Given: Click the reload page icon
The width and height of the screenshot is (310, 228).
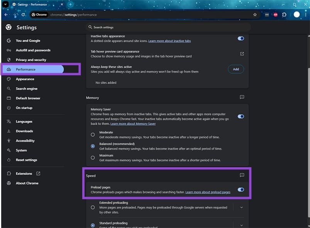Looking at the screenshot, I should tap(24, 14).
